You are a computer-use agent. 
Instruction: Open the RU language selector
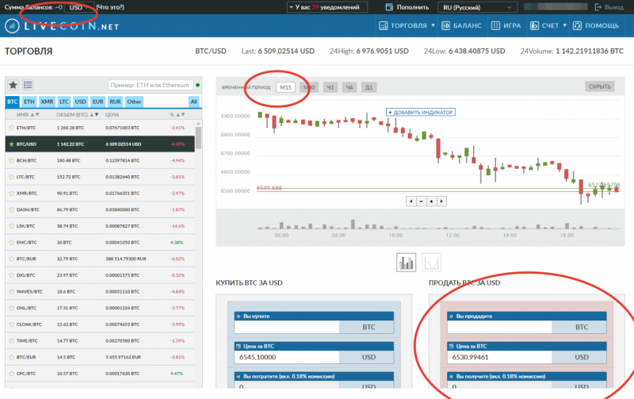478,7
